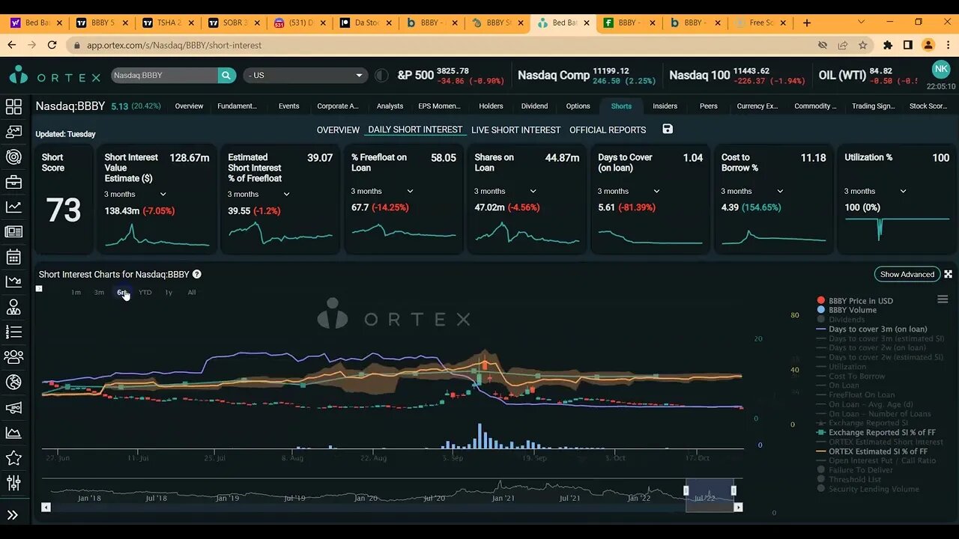
Task: Expand the sidebar with double chevron
Action: pyautogui.click(x=13, y=515)
